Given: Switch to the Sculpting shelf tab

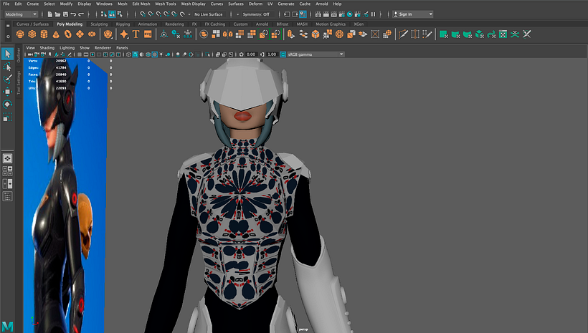Looking at the screenshot, I should [99, 24].
